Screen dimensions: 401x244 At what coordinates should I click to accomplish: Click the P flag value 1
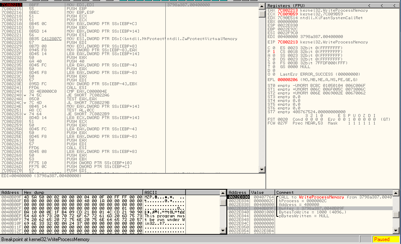point(274,52)
